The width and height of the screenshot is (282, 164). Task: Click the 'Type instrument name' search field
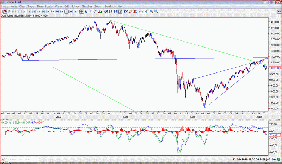tap(23, 159)
